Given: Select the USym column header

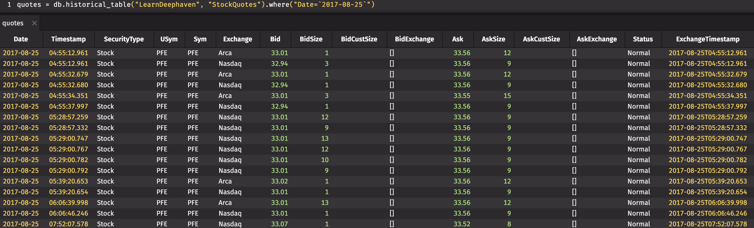Looking at the screenshot, I should 169,39.
